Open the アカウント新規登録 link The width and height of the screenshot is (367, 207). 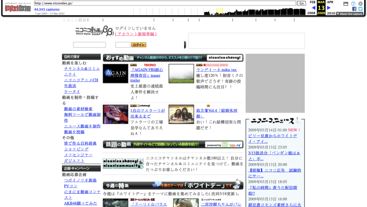[x=136, y=34]
